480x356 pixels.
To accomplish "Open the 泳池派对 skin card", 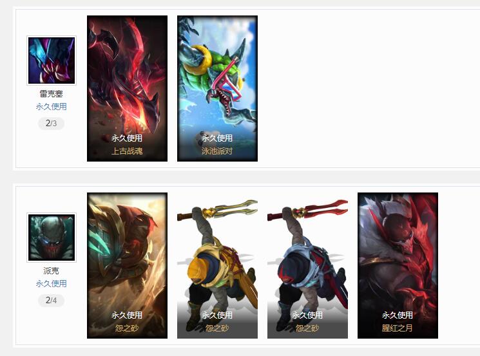I will click(x=217, y=88).
